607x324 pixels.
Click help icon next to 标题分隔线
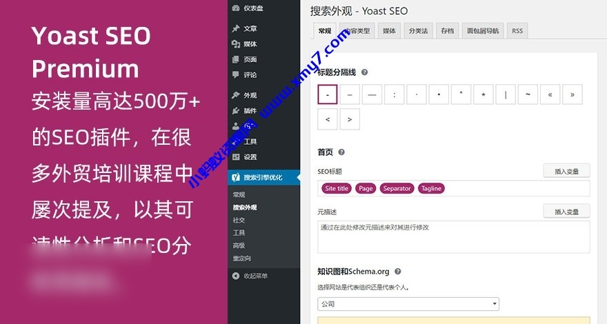coord(364,72)
